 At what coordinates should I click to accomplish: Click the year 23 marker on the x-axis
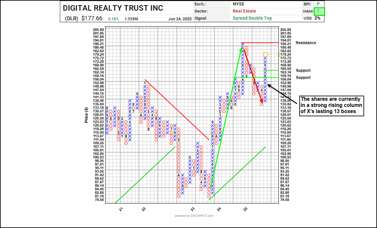coord(193,209)
